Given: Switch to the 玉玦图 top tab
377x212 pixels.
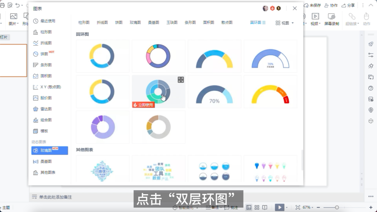Looking at the screenshot, I should [x=172, y=22].
